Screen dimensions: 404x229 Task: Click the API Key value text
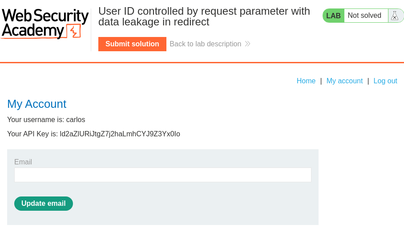(x=120, y=134)
